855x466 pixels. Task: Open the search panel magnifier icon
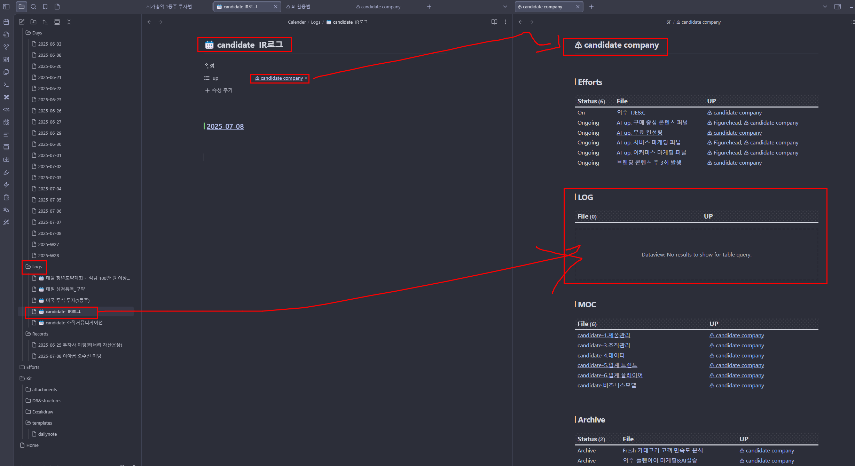[33, 7]
